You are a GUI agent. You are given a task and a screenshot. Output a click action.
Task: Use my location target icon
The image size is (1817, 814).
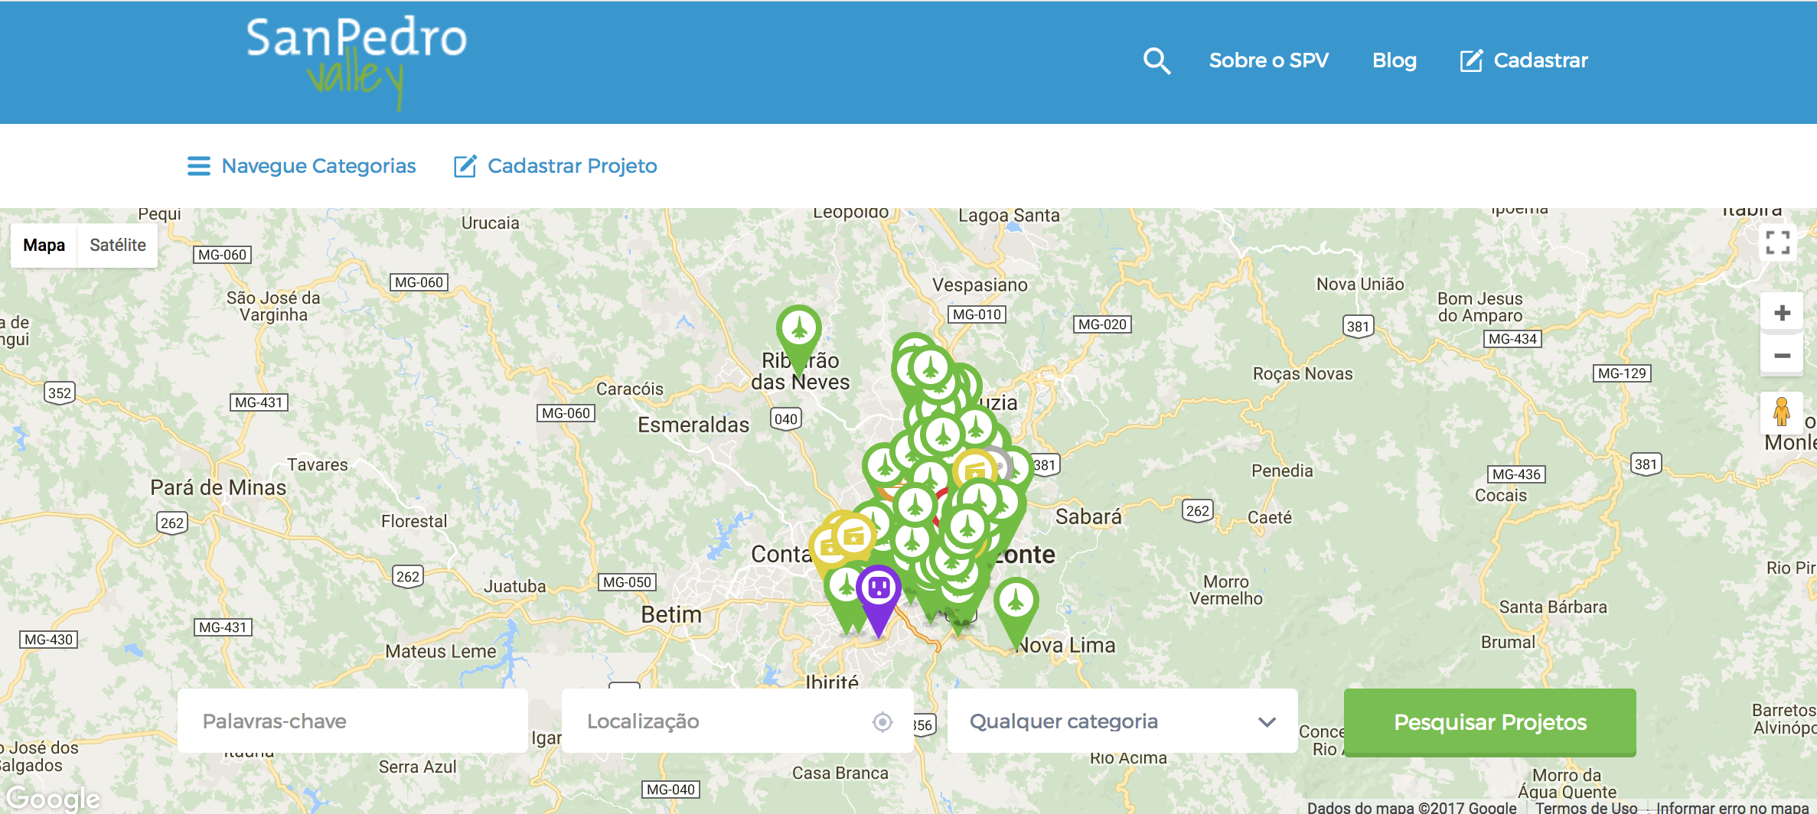click(x=882, y=721)
